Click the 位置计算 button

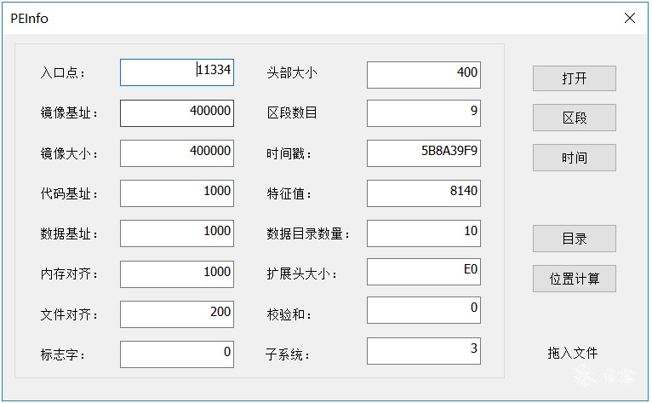(575, 279)
